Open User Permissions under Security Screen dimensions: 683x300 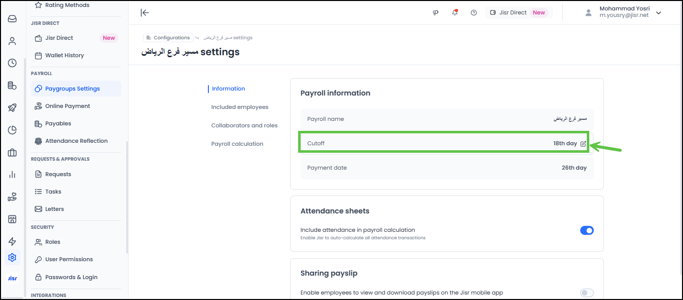coord(69,259)
